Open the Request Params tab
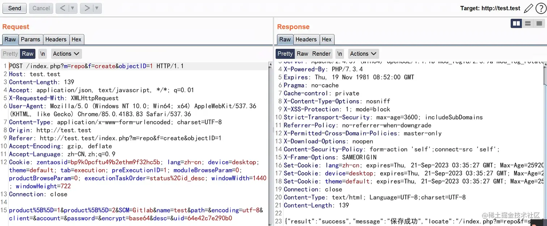 click(x=30, y=39)
